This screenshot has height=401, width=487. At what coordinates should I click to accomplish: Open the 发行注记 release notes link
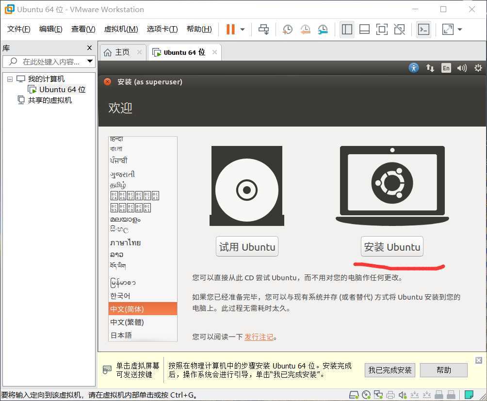point(259,337)
